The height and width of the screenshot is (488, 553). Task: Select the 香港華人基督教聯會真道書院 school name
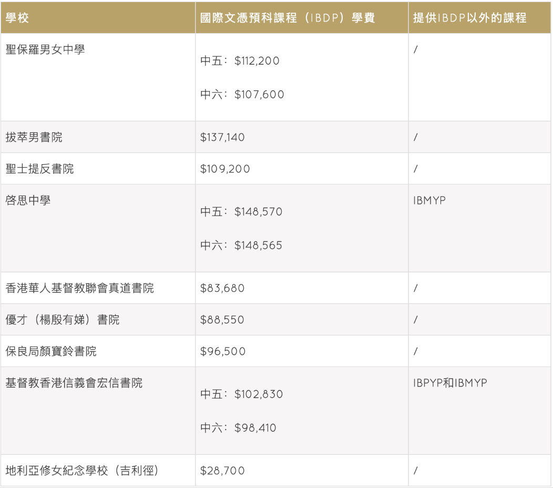coord(80,288)
